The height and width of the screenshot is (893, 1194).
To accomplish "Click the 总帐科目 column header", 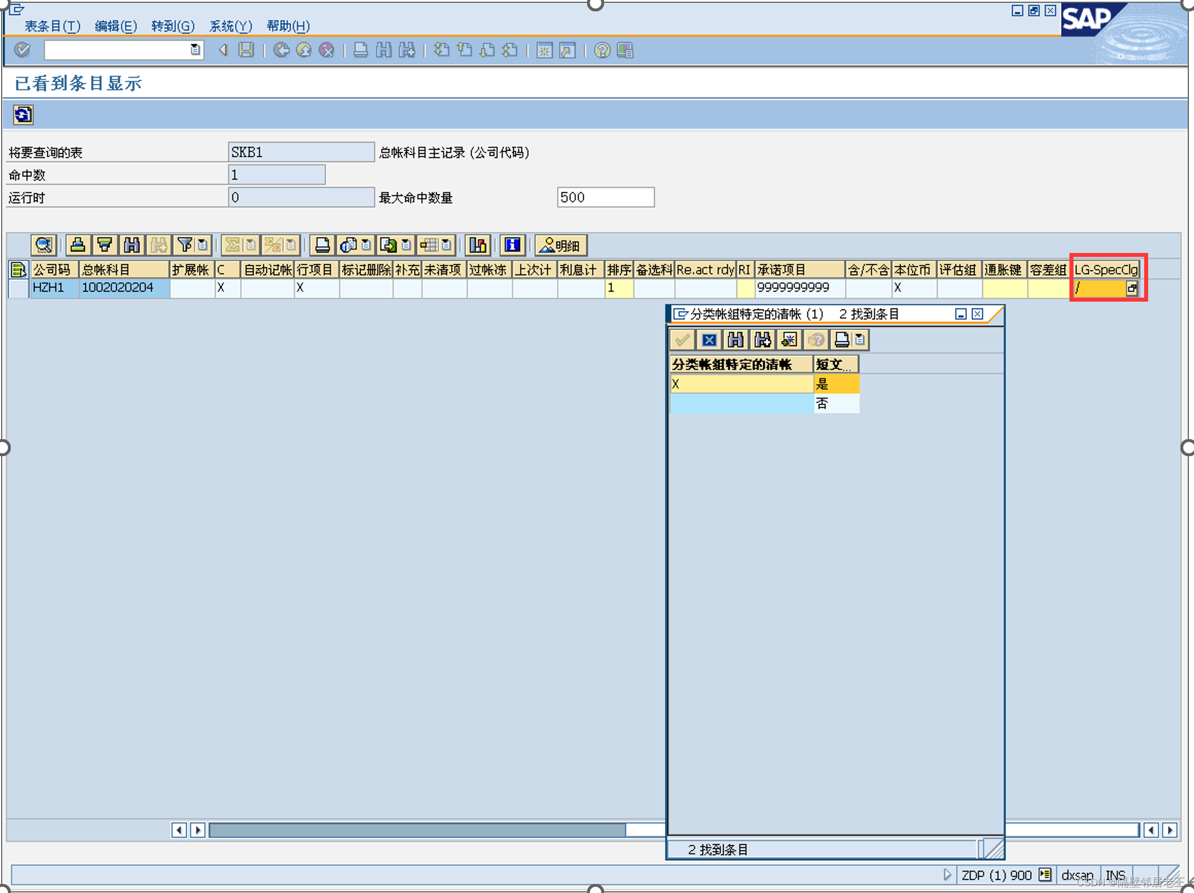I will pos(123,269).
